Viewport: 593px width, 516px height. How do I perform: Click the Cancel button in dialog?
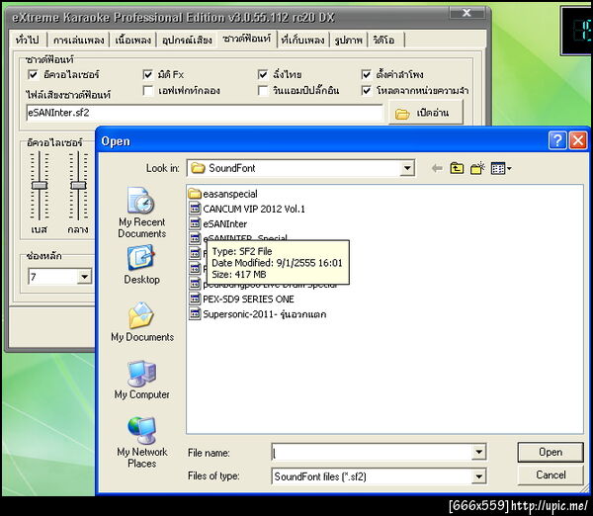coord(551,475)
